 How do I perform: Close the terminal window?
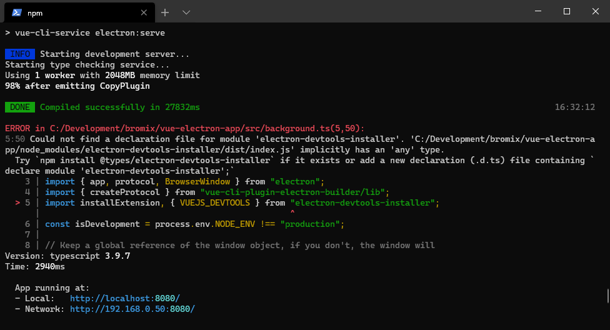(596, 11)
